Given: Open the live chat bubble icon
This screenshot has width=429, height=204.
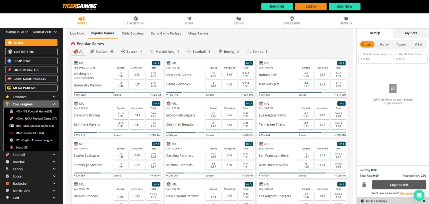Looking at the screenshot, I should 419,195.
